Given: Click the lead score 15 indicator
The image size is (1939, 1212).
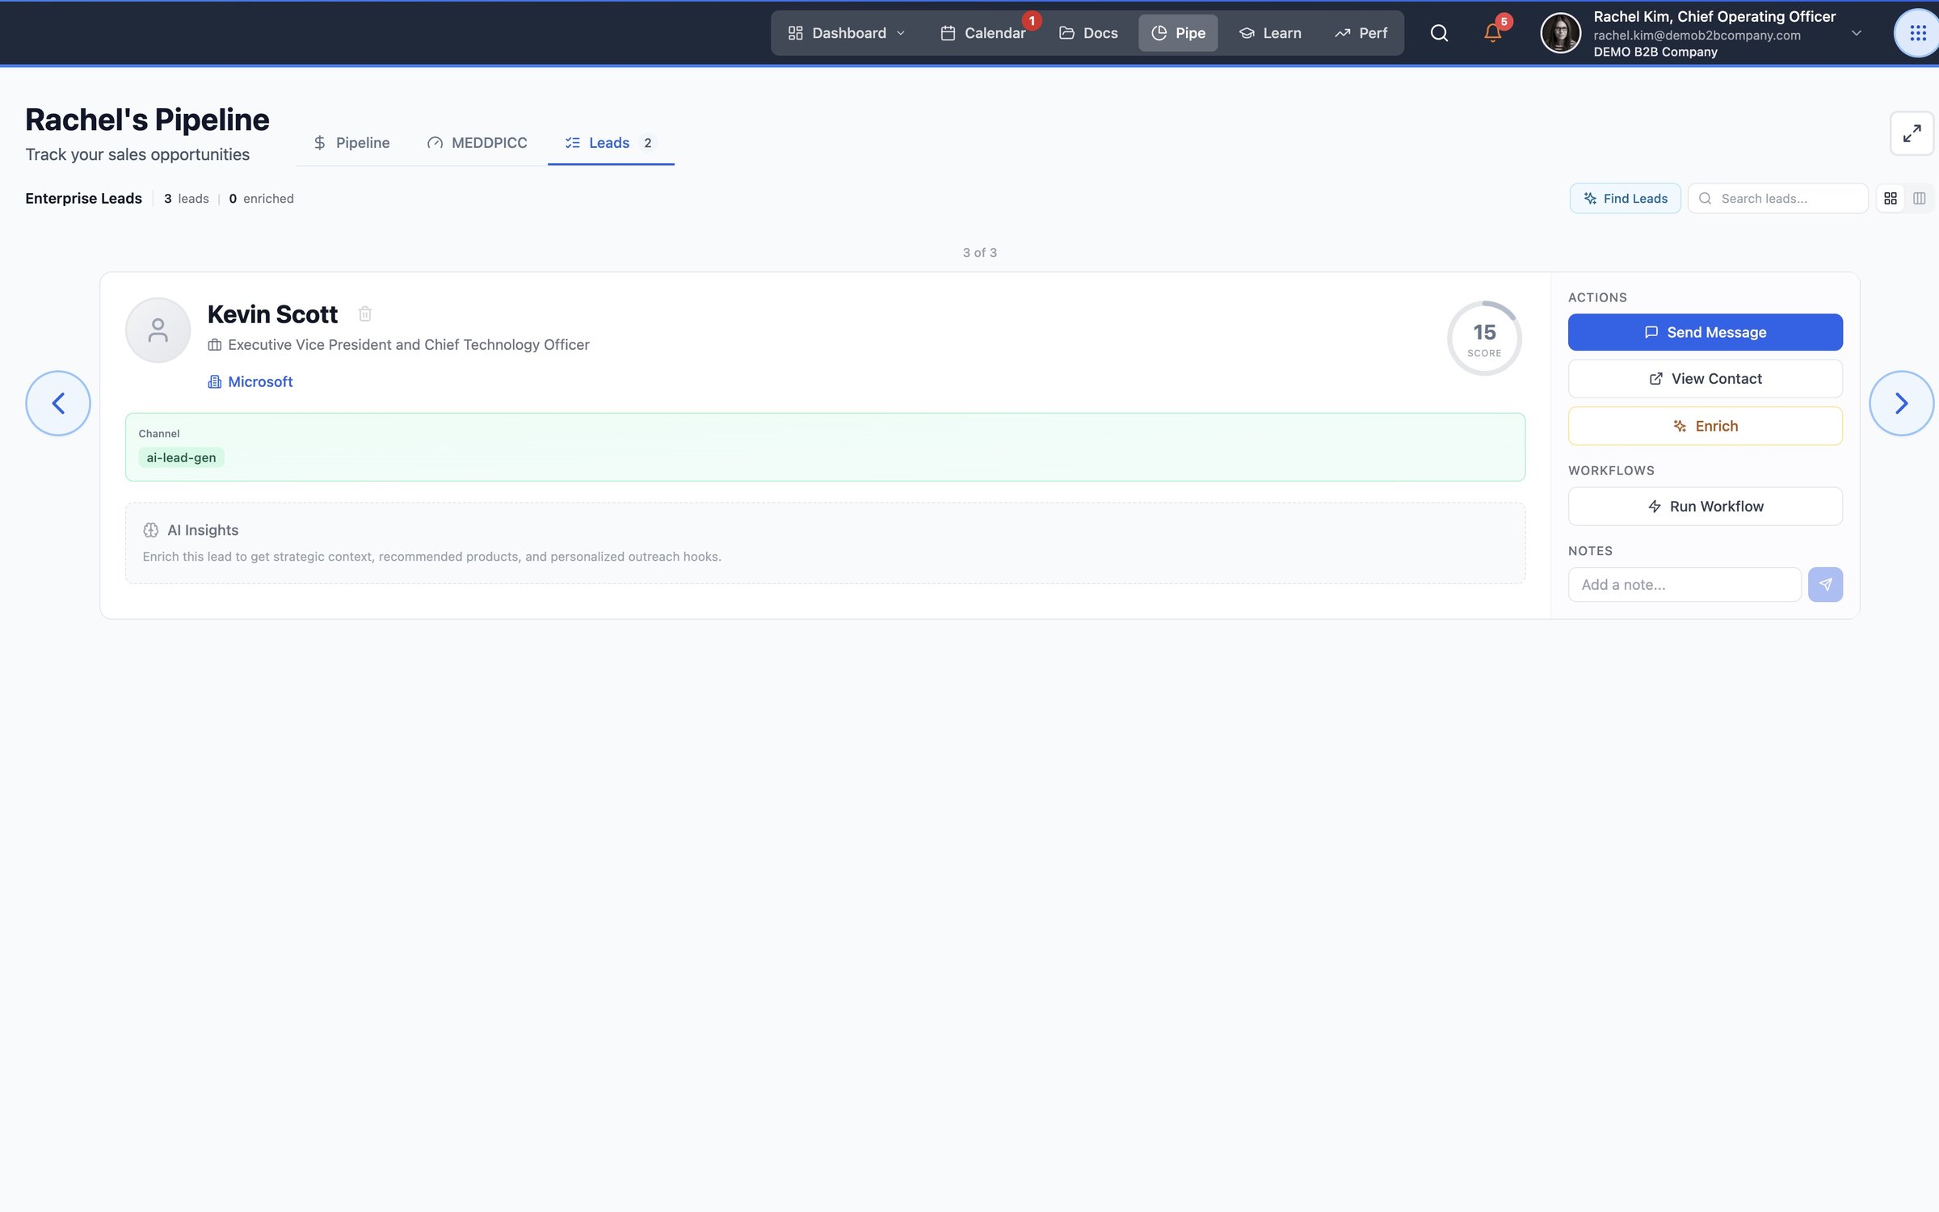Looking at the screenshot, I should 1484,339.
